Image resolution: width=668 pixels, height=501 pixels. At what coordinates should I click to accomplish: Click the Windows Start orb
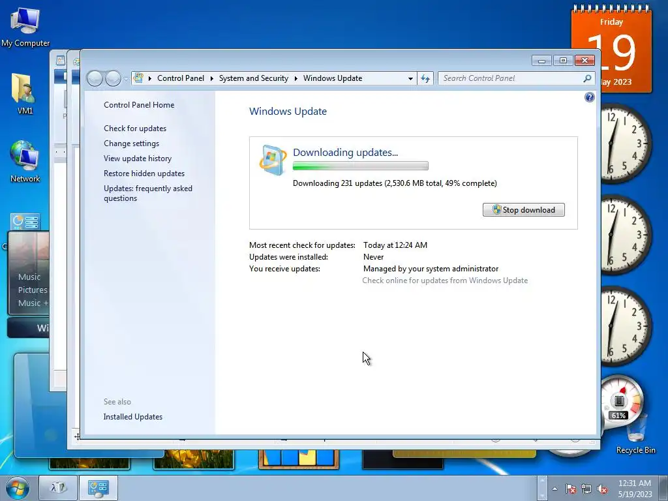click(x=18, y=488)
